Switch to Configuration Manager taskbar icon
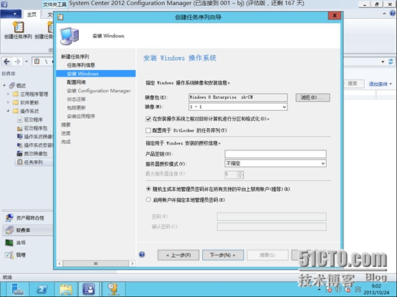The width and height of the screenshot is (397, 297). tap(89, 289)
